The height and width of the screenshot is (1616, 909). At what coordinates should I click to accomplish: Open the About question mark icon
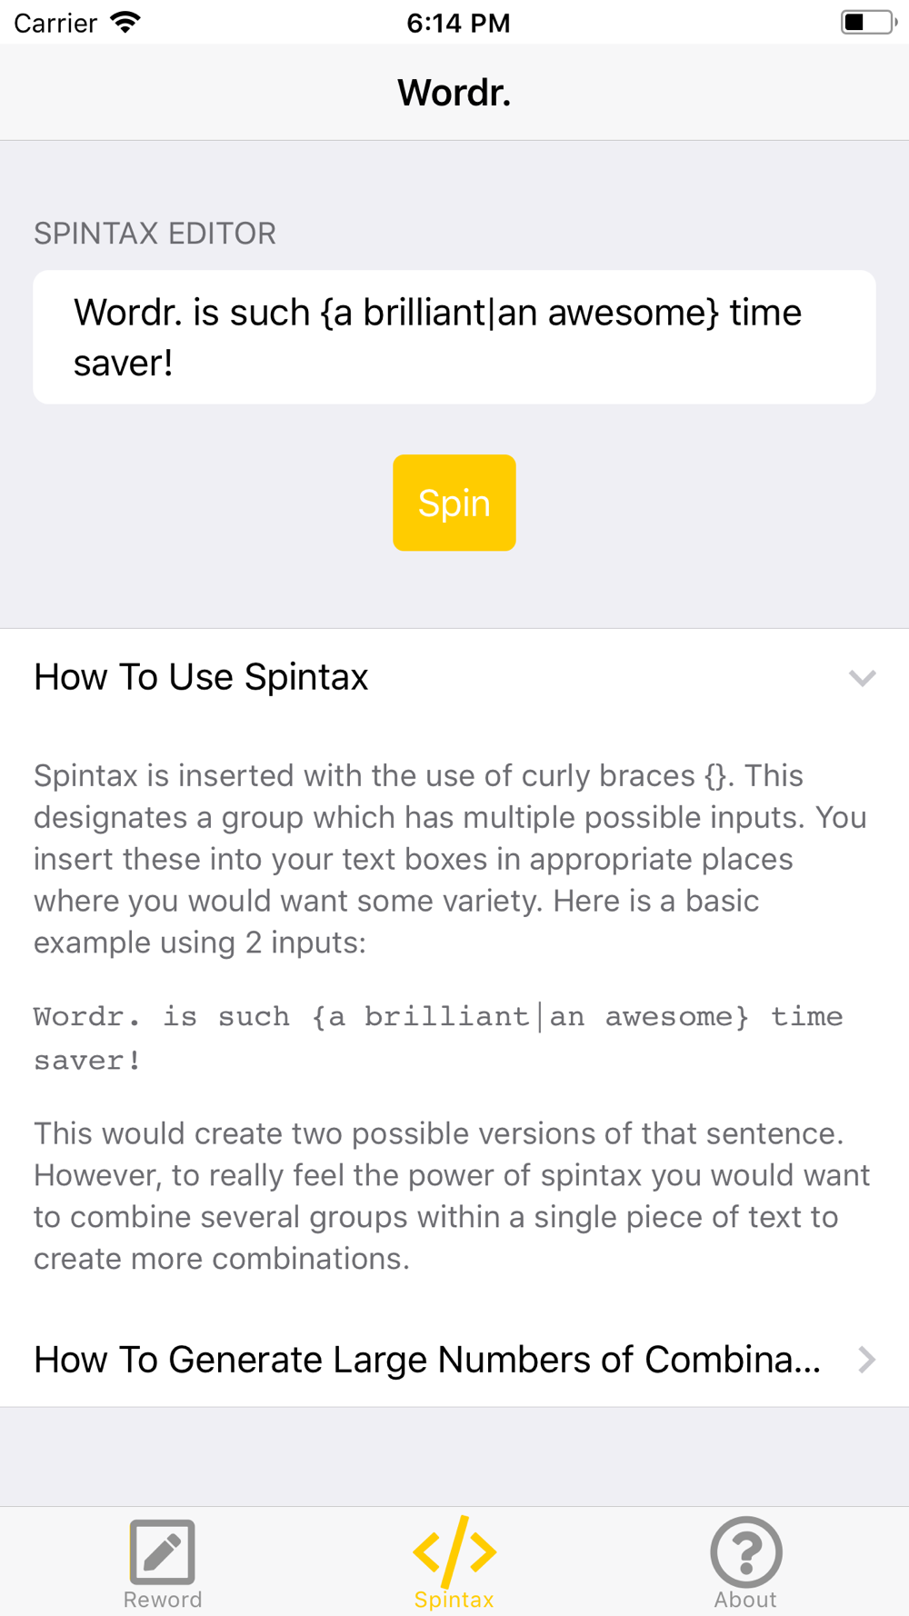click(746, 1551)
